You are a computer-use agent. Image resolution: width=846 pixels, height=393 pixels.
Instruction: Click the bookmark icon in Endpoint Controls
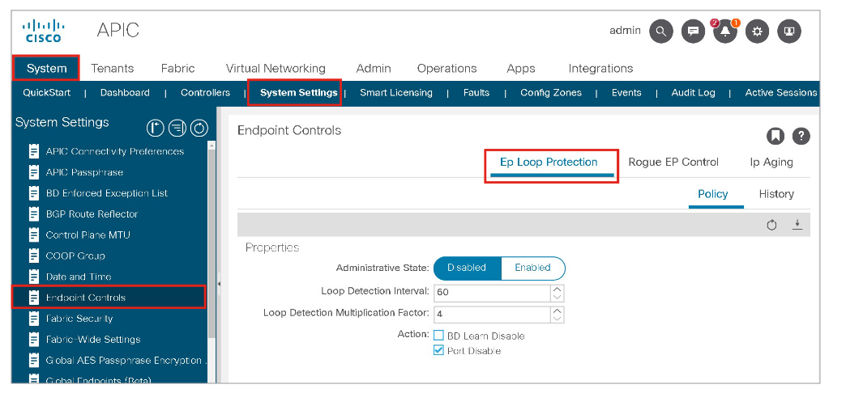[x=775, y=136]
